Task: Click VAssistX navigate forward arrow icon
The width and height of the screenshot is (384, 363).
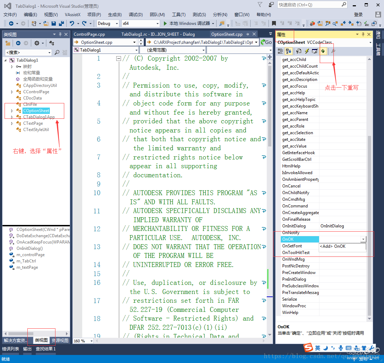Action: click(x=351, y=23)
